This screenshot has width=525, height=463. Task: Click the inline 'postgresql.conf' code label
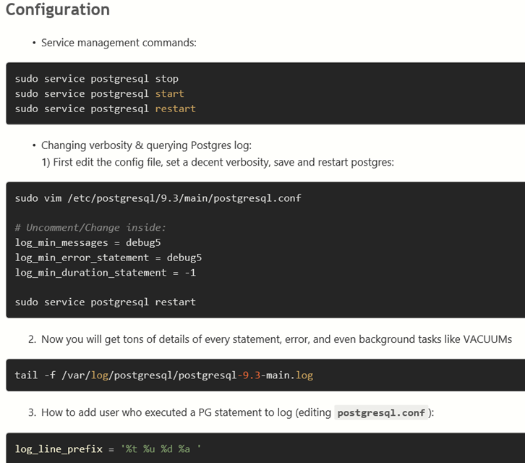point(381,413)
